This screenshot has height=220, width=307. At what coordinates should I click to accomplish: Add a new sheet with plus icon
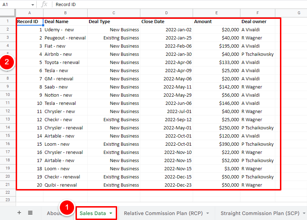pos(19,213)
